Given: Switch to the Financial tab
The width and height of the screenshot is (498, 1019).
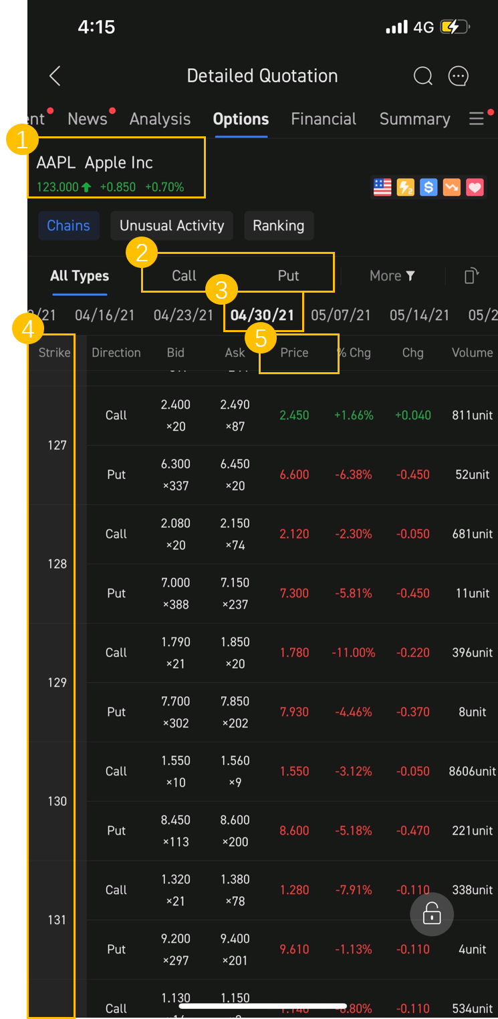Looking at the screenshot, I should click(x=324, y=119).
